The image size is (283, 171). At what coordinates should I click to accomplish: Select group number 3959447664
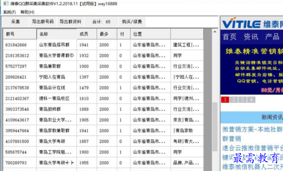(17, 130)
